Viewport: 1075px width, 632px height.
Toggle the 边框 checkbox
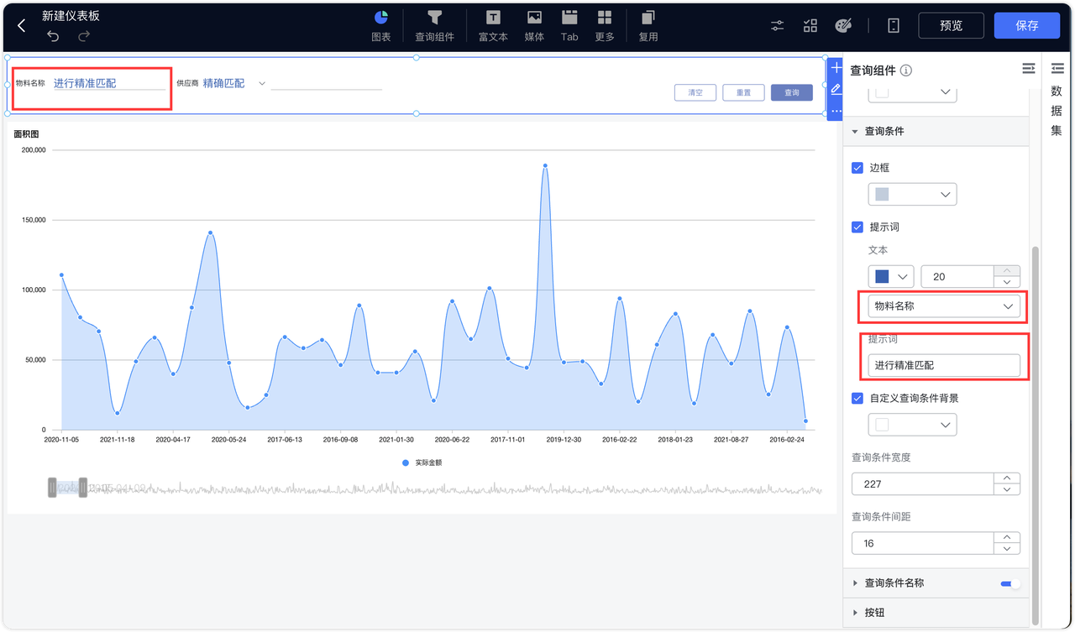pos(857,168)
